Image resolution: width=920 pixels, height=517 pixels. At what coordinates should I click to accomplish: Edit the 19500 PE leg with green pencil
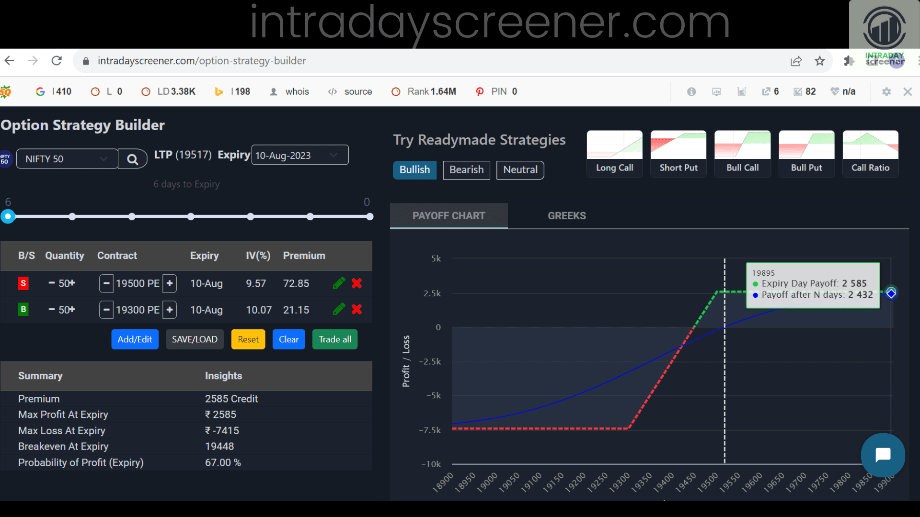pyautogui.click(x=339, y=283)
